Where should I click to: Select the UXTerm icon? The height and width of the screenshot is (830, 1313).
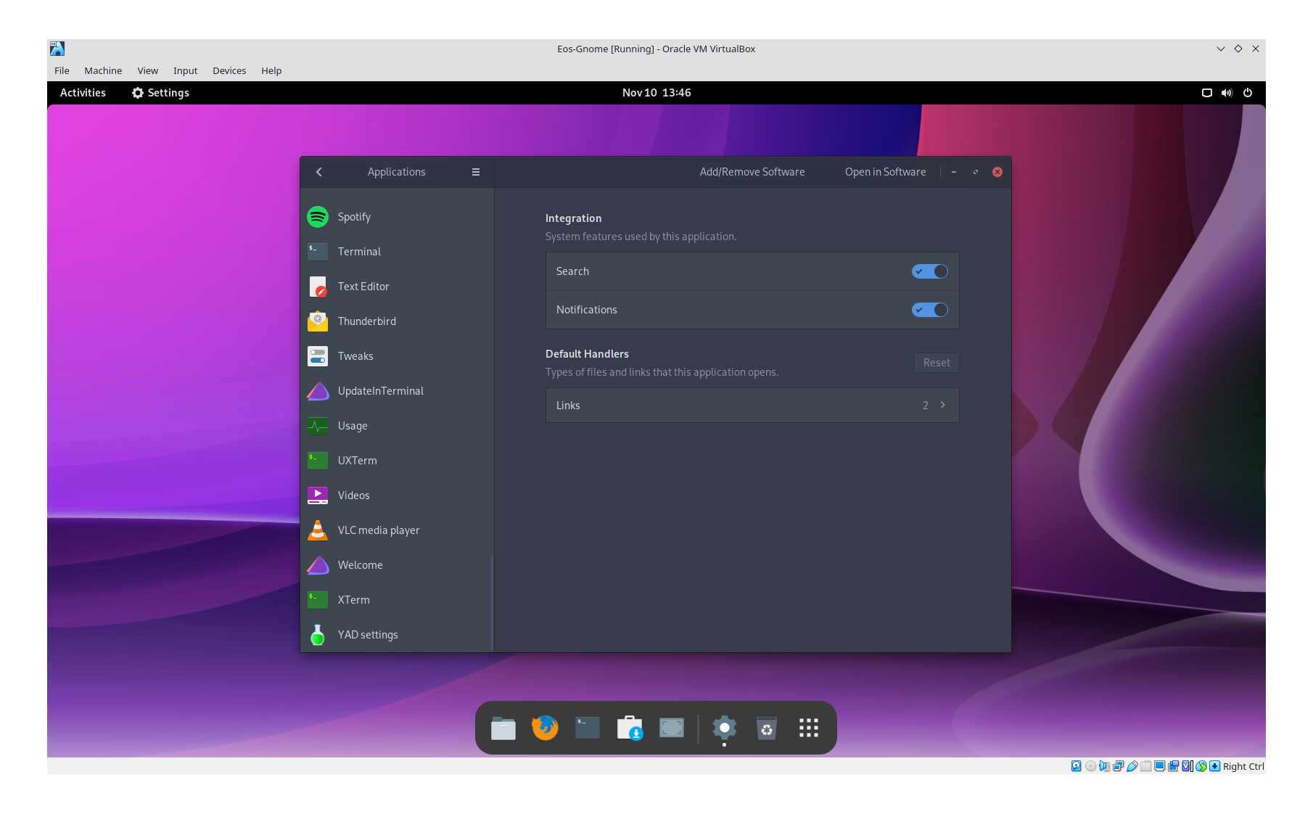pos(318,461)
